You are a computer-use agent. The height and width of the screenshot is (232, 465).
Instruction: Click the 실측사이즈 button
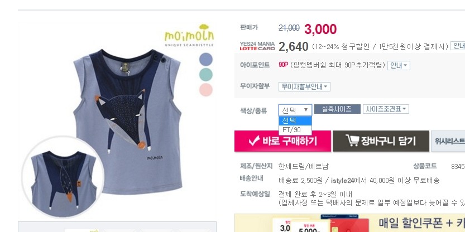(x=337, y=109)
